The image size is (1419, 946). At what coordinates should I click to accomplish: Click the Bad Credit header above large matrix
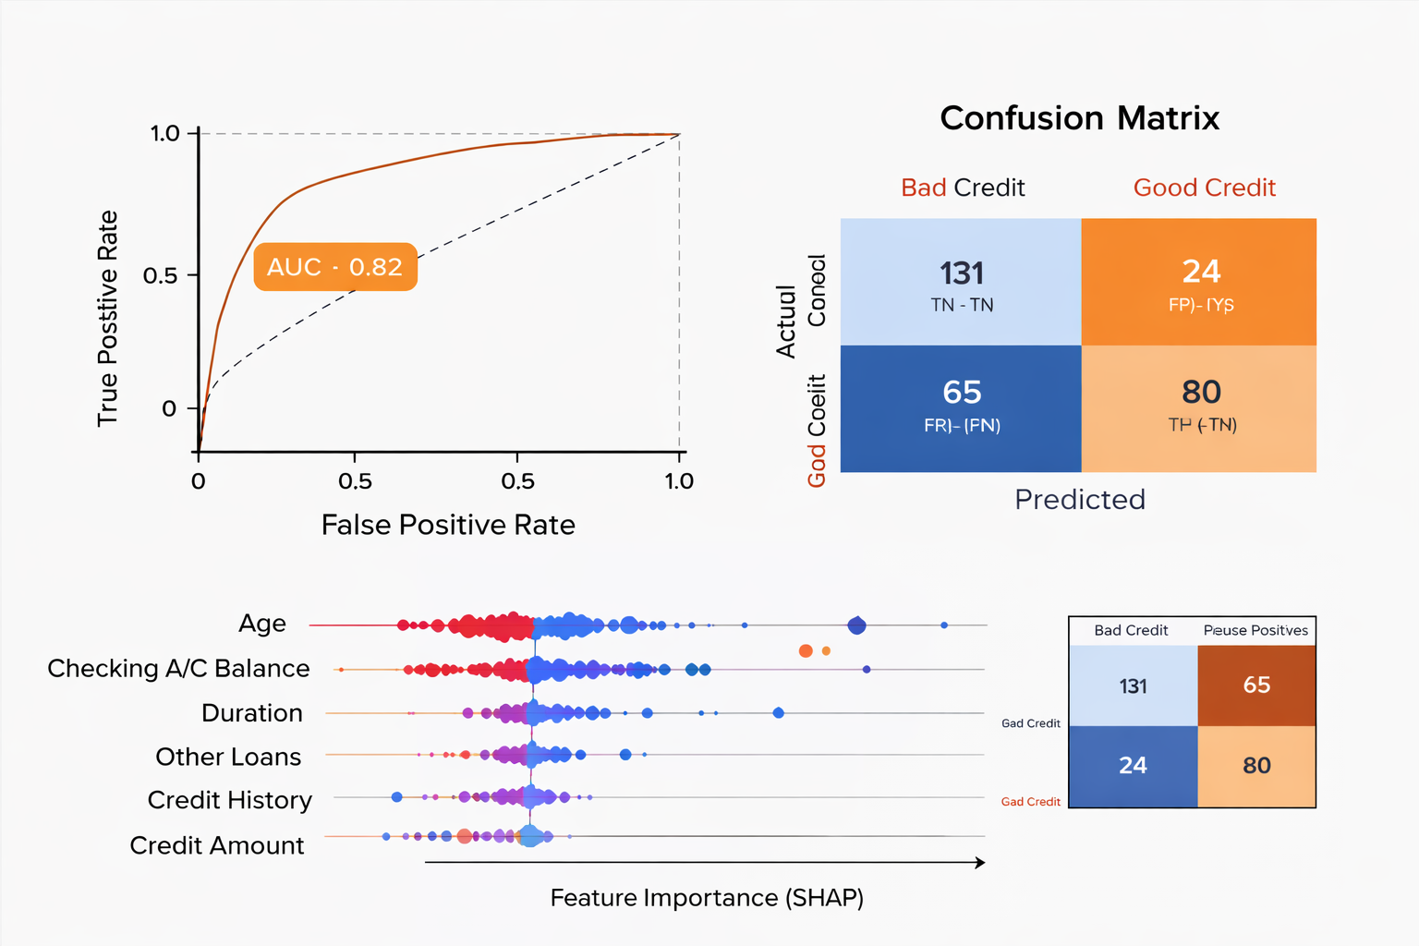coord(963,188)
